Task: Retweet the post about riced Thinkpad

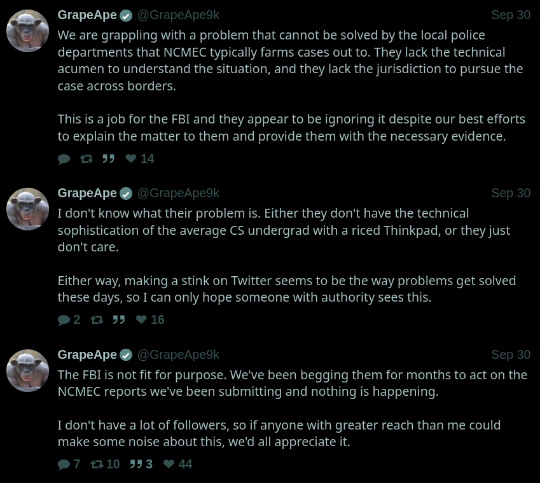Action: point(97,319)
